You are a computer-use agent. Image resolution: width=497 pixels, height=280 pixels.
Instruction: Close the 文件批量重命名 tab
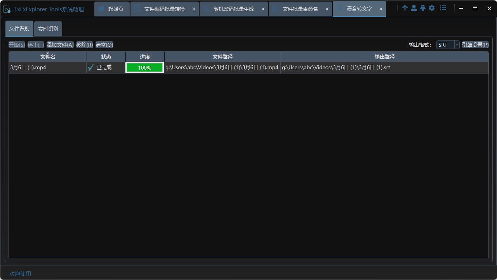[x=327, y=8]
